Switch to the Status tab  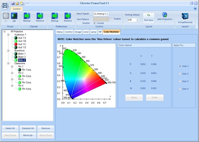(60, 32)
